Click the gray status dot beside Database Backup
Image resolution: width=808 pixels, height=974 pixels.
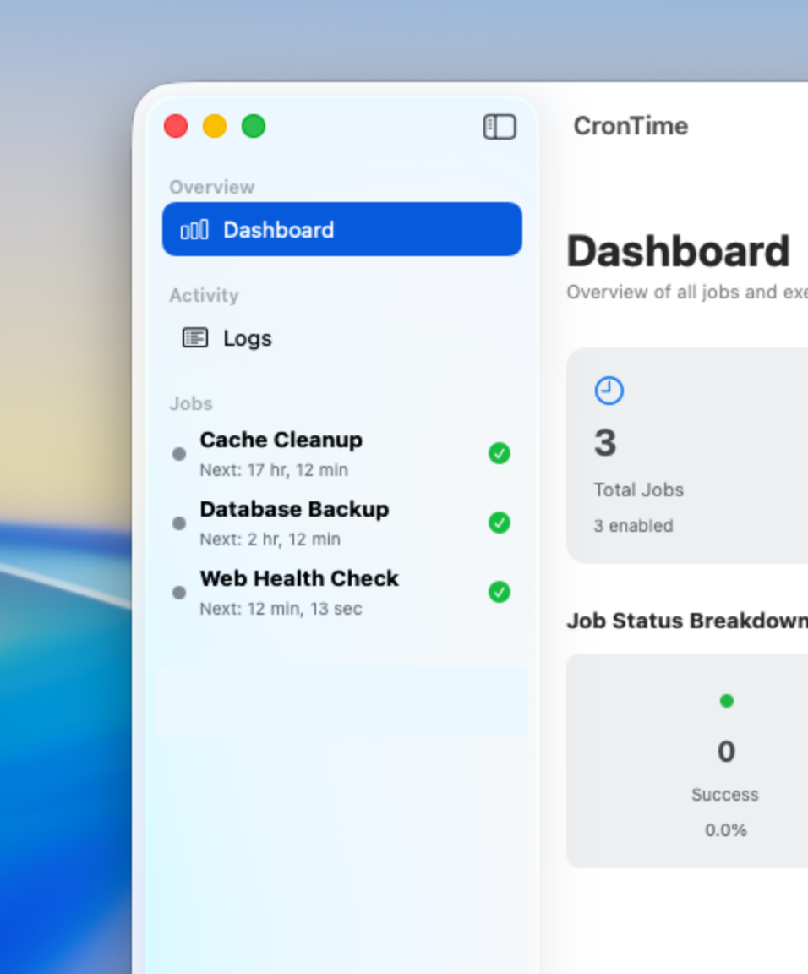[179, 523]
